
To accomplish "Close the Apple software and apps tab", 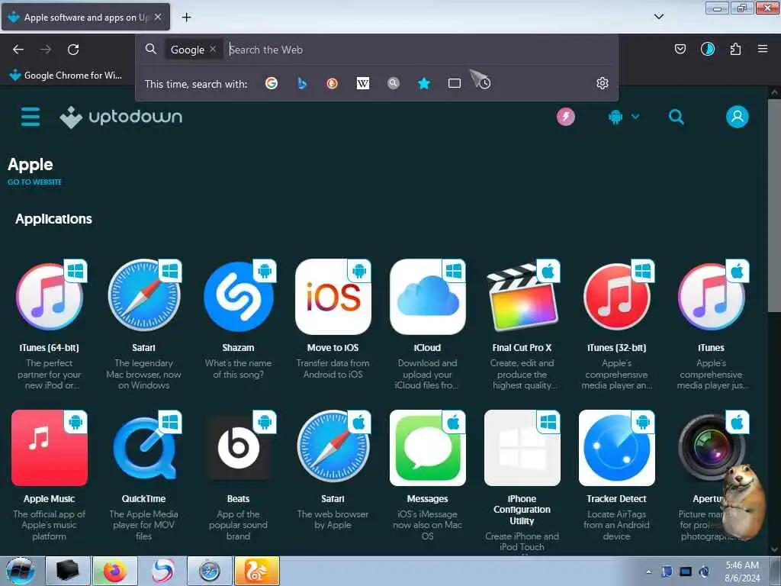I will pos(158,17).
